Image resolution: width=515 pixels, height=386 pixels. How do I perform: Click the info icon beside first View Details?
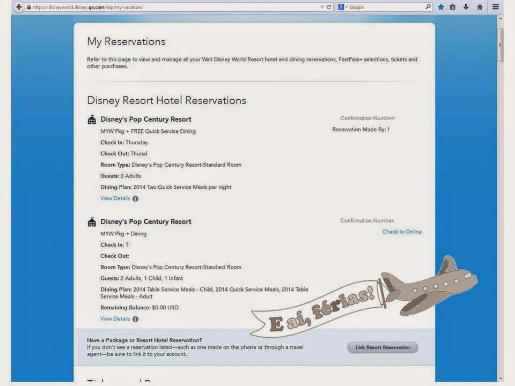click(135, 199)
